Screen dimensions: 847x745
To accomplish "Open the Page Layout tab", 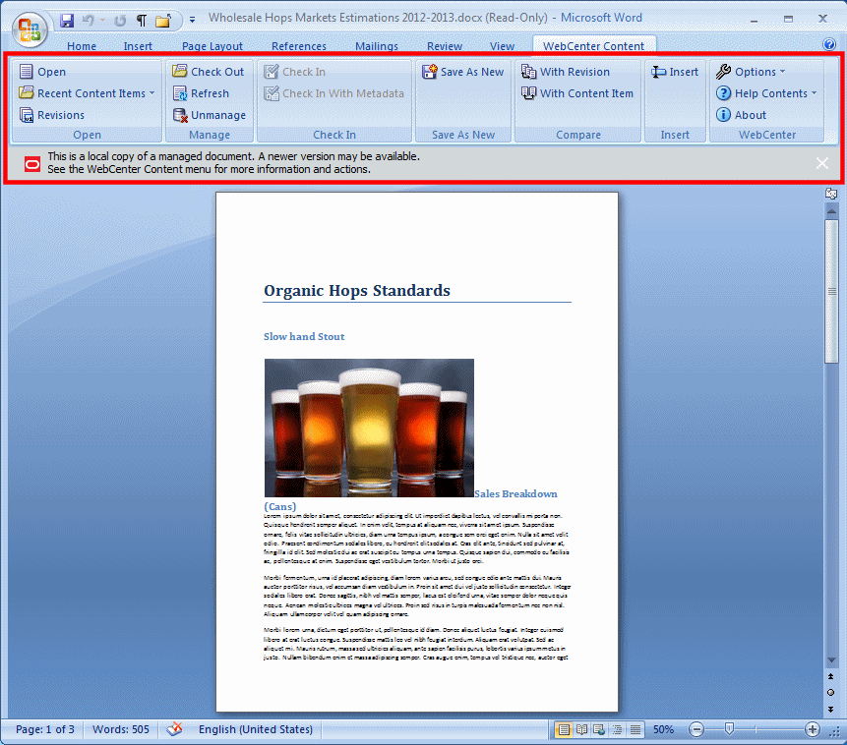I will (212, 46).
